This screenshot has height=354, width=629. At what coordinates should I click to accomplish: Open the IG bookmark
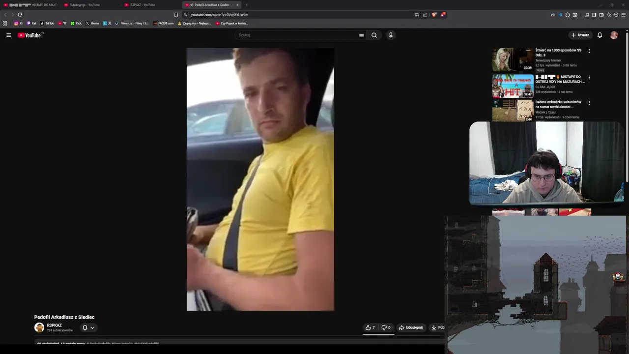point(18,23)
